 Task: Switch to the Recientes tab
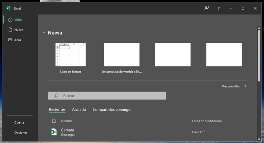tap(57, 109)
